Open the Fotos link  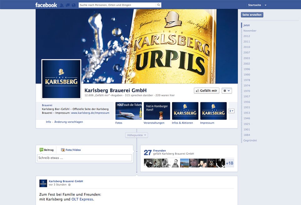(119, 123)
